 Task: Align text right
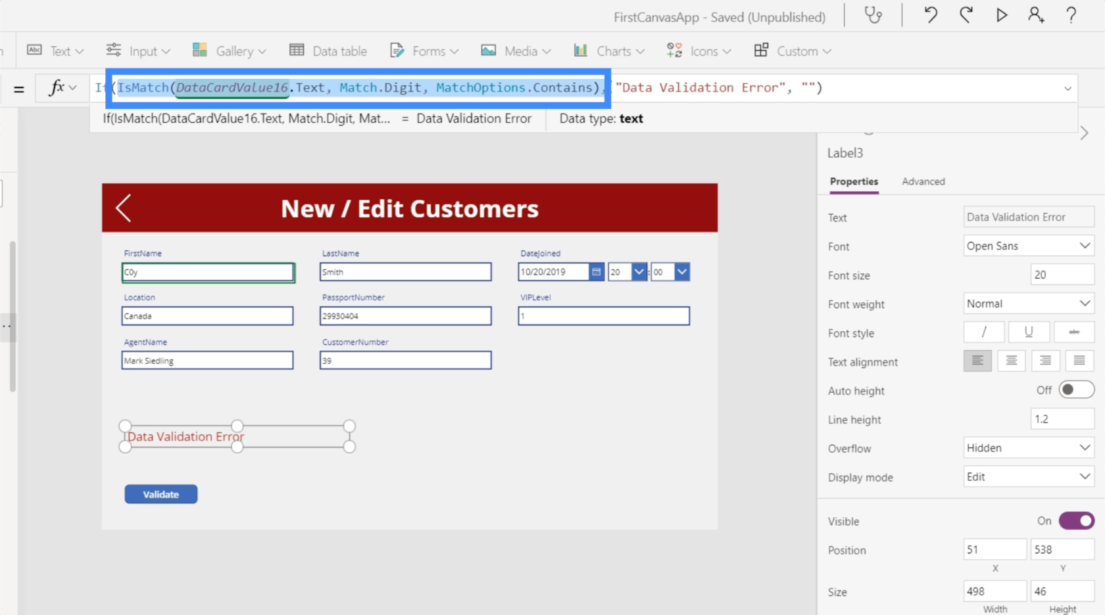click(1045, 361)
